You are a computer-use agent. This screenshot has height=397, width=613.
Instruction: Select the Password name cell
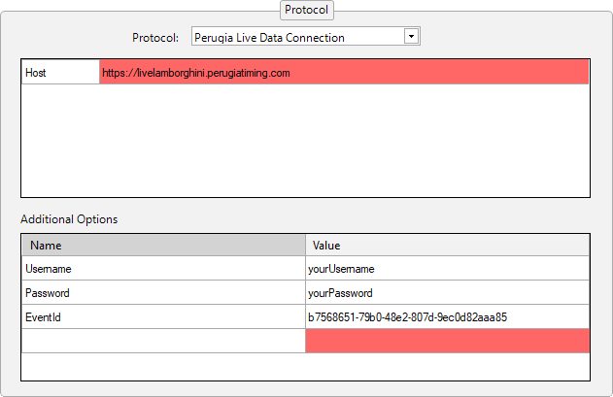(163, 293)
